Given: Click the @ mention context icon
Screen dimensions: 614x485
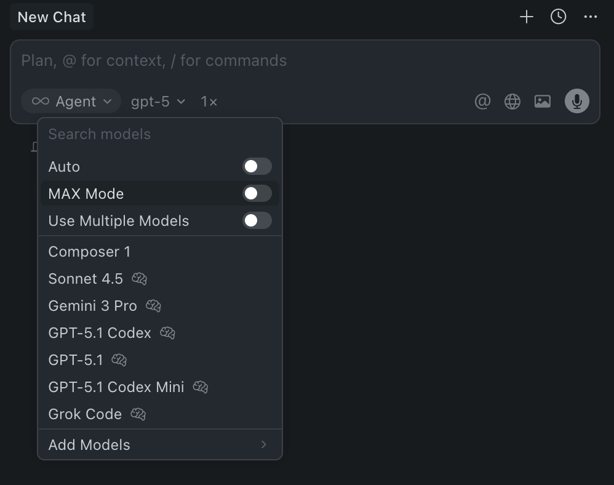Looking at the screenshot, I should pyautogui.click(x=482, y=102).
